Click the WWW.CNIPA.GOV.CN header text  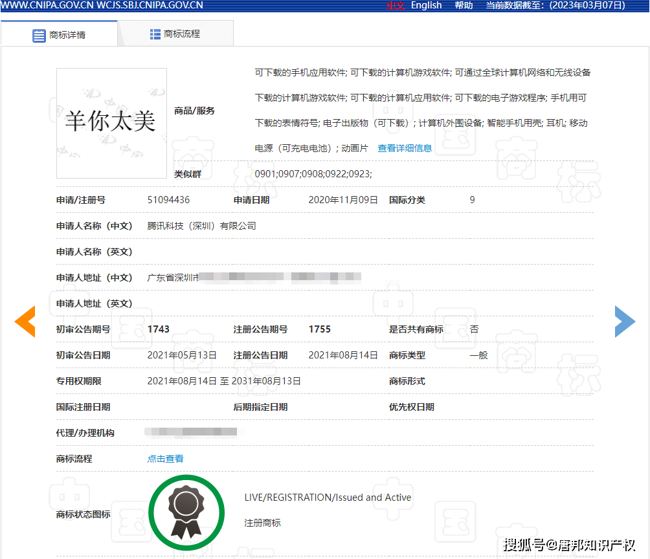tap(47, 5)
